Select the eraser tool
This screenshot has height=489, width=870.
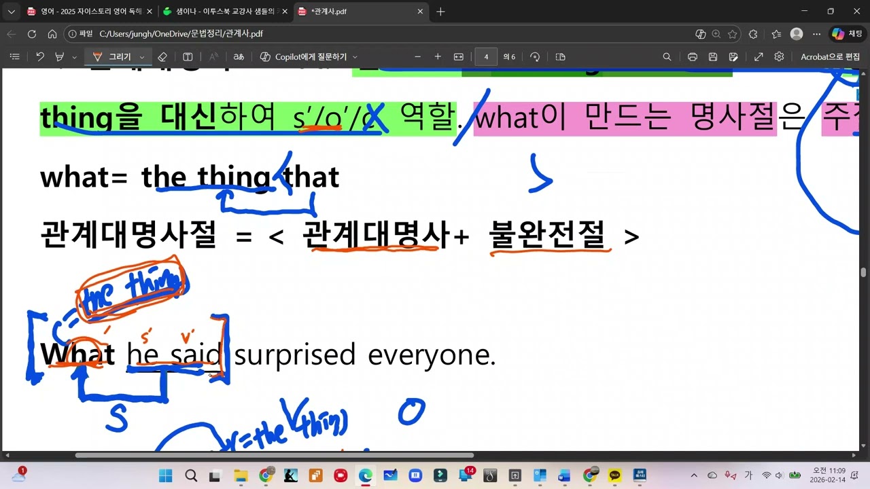[x=162, y=57]
